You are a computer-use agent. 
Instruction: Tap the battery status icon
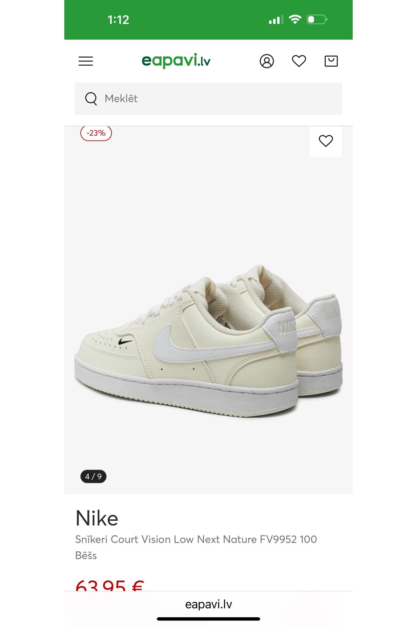317,19
